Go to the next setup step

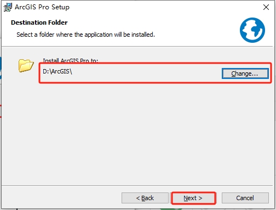[x=193, y=198]
